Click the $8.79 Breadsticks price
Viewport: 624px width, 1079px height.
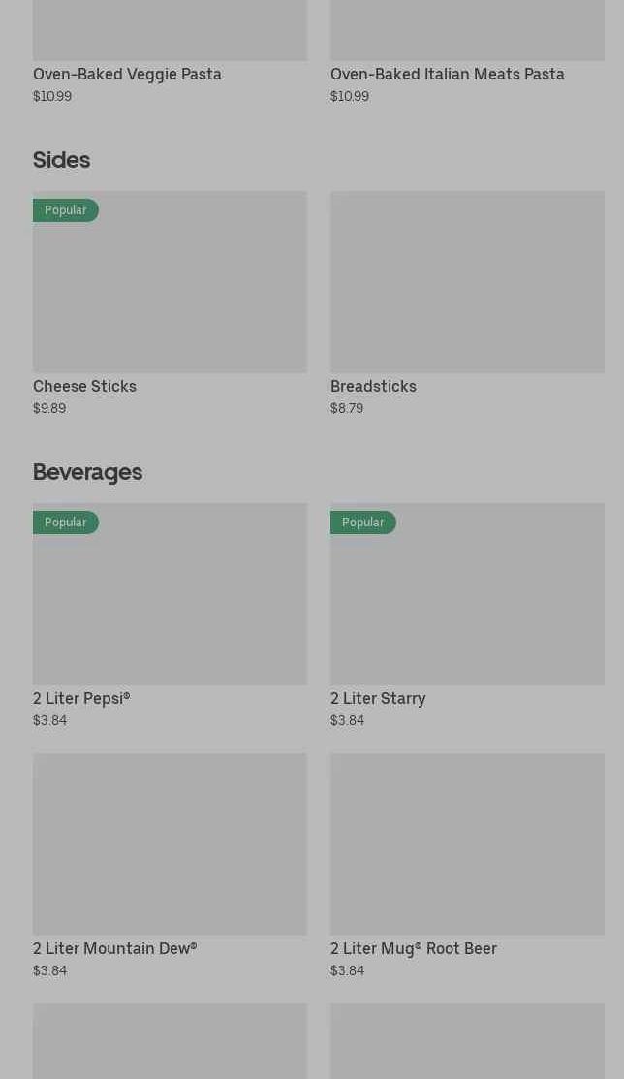[x=347, y=408]
